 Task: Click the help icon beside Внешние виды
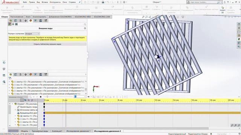coord(85,28)
